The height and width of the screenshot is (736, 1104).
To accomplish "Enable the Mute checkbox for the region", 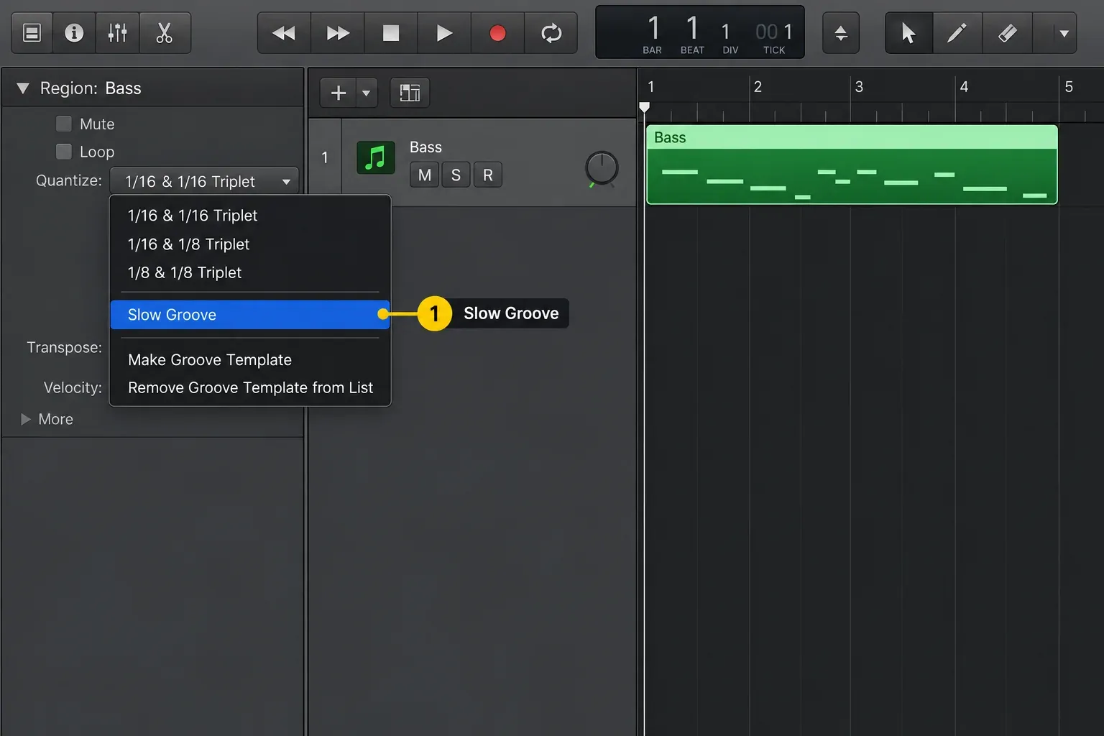I will pyautogui.click(x=64, y=124).
